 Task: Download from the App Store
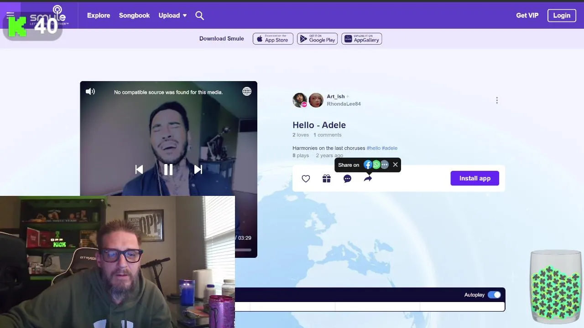(x=273, y=39)
